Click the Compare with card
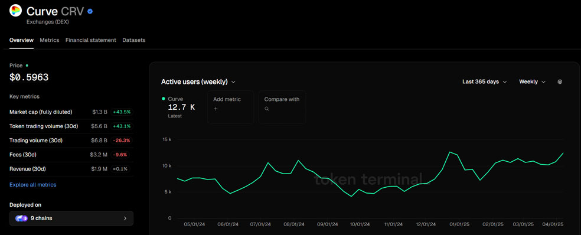The width and height of the screenshot is (581, 235). (282, 107)
